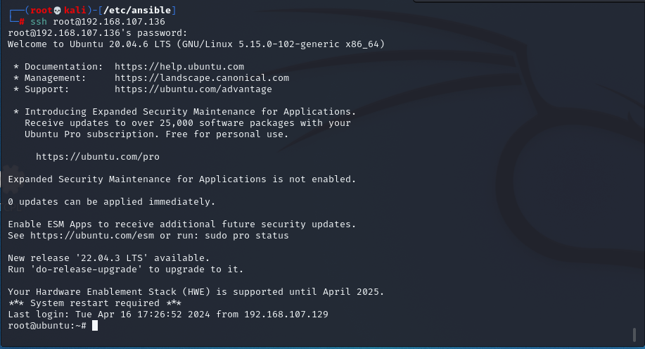Click root@192.168.107.136 target in ssh command
645x349 pixels.
[109, 22]
